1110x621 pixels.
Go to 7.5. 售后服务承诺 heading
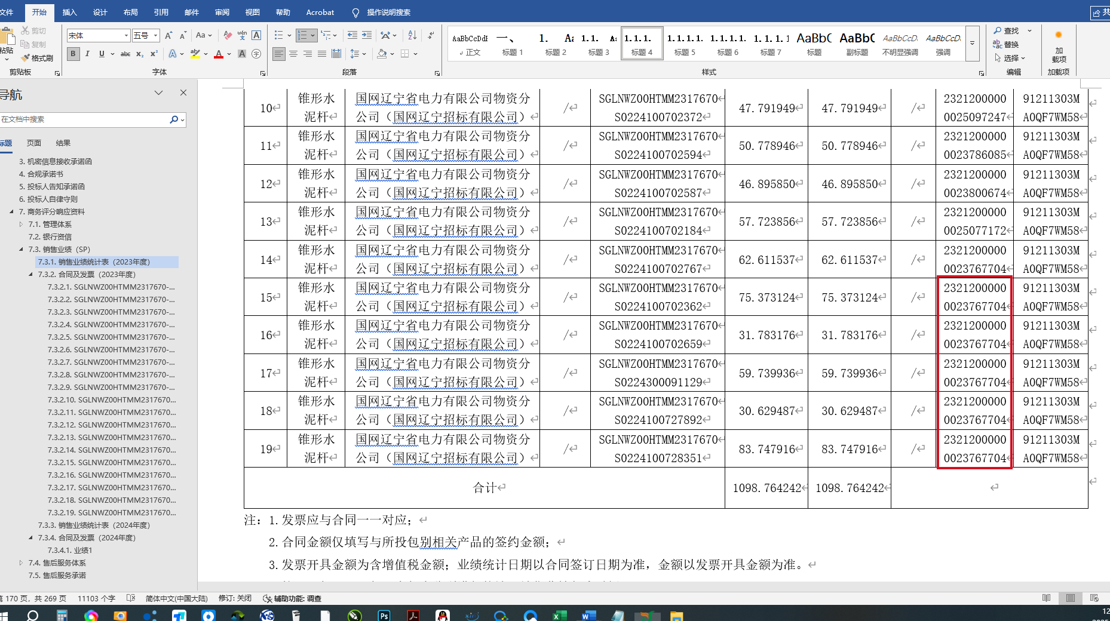coord(57,576)
